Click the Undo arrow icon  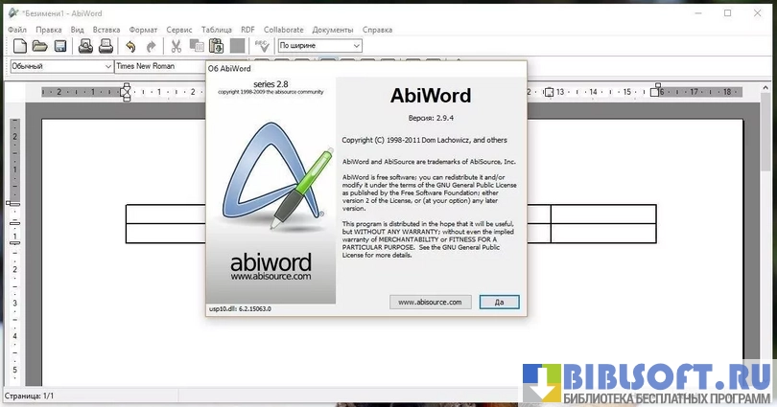coord(130,46)
